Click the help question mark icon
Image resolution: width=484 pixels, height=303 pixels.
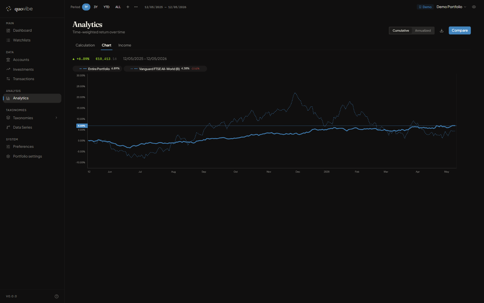point(56,297)
